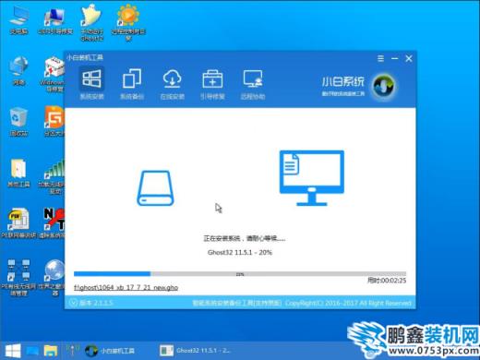Open the remote assistance monitor tab
The width and height of the screenshot is (480, 360).
coord(253,84)
